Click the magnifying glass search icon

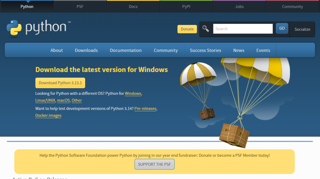tap(206, 29)
